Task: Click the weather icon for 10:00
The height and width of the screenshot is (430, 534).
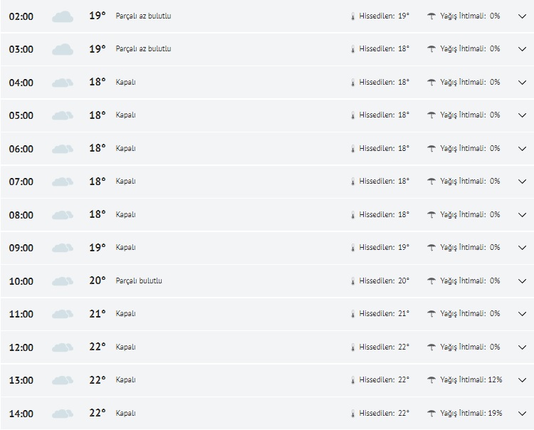Action: click(63, 281)
